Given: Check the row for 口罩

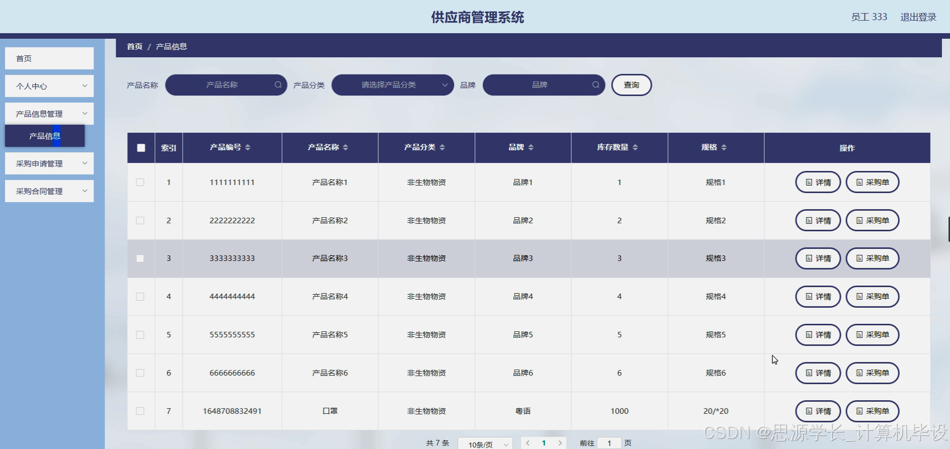Looking at the screenshot, I should (140, 411).
